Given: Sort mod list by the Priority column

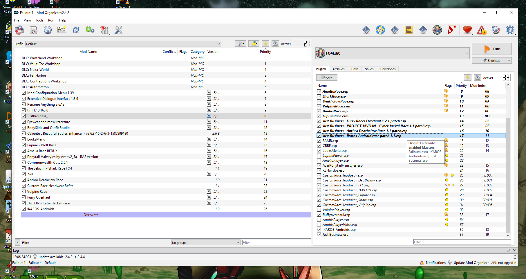Looking at the screenshot, I should [265, 52].
